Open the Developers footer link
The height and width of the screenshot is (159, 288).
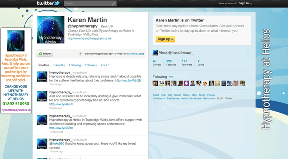195,99
